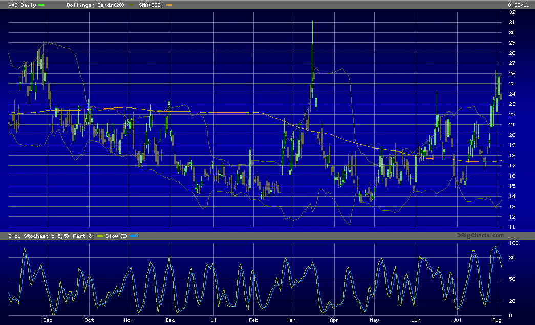Click the Aug label on the time axis
The width and height of the screenshot is (535, 325).
[x=498, y=320]
